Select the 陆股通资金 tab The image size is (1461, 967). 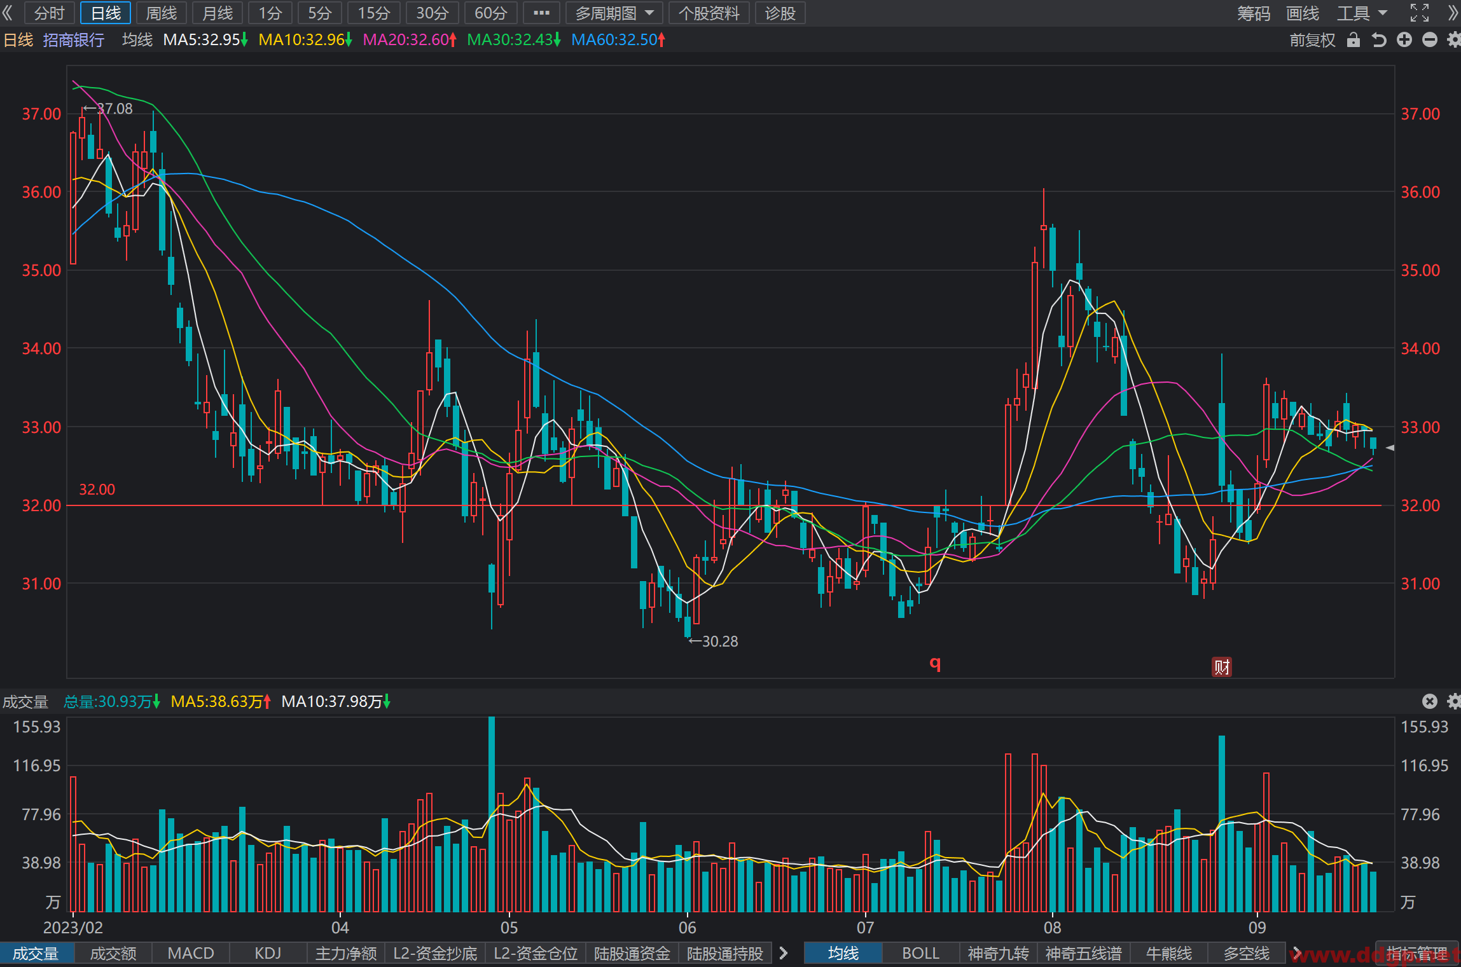click(x=632, y=954)
